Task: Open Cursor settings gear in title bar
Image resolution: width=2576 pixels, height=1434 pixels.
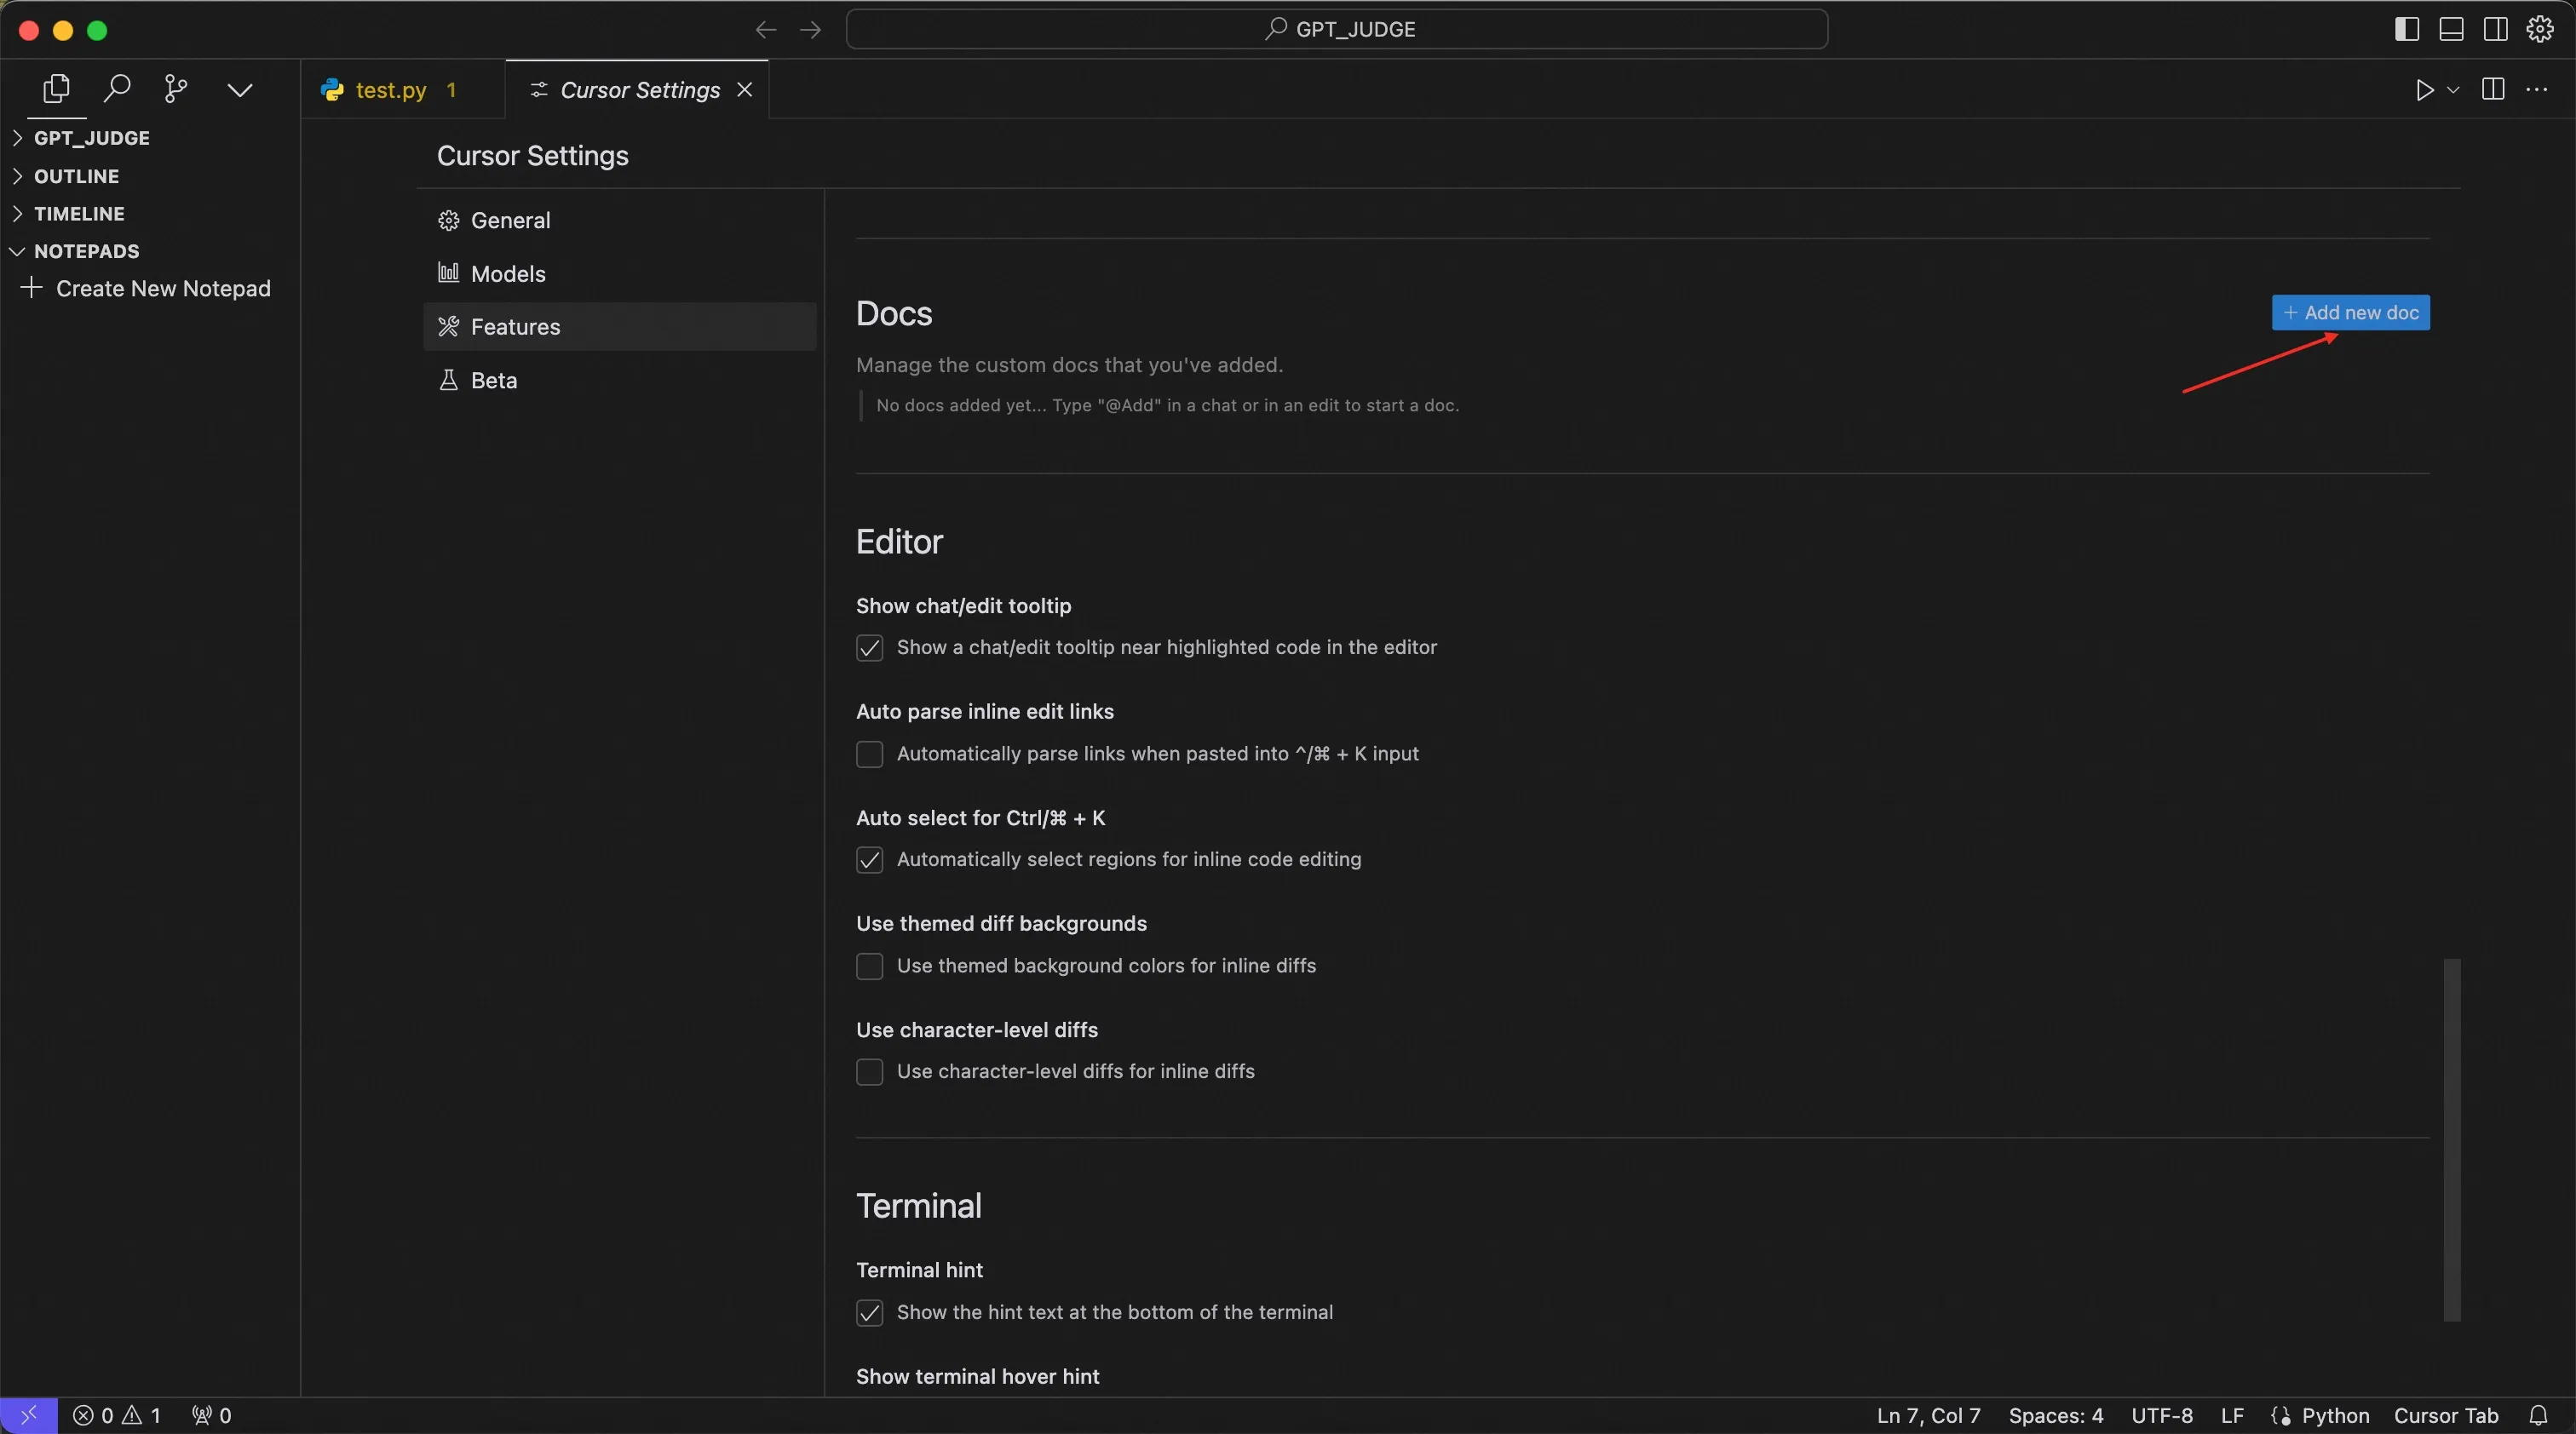Action: point(2540,29)
